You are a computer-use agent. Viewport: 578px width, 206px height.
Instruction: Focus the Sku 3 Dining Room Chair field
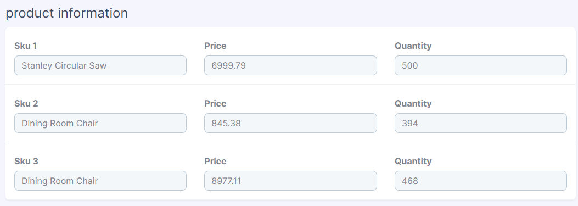pos(100,181)
